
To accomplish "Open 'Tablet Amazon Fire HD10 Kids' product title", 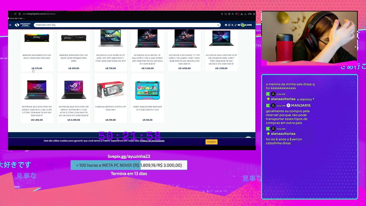I will click(x=148, y=108).
